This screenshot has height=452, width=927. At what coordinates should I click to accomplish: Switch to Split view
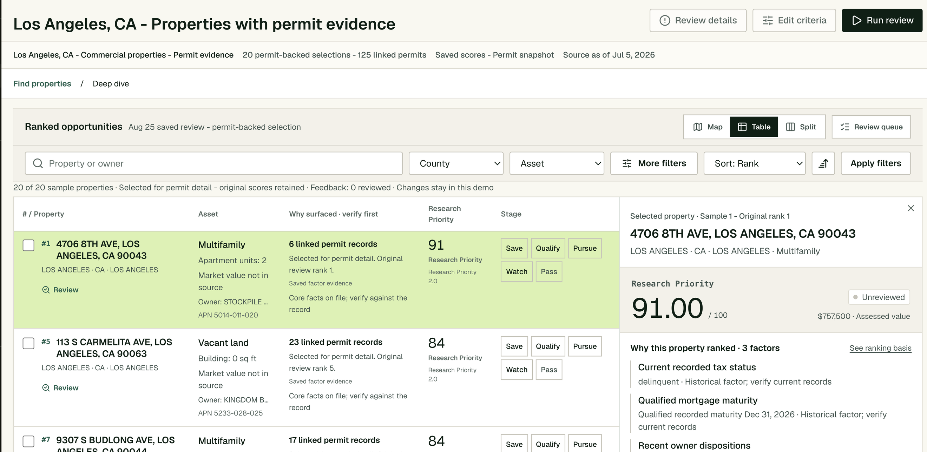pyautogui.click(x=801, y=127)
